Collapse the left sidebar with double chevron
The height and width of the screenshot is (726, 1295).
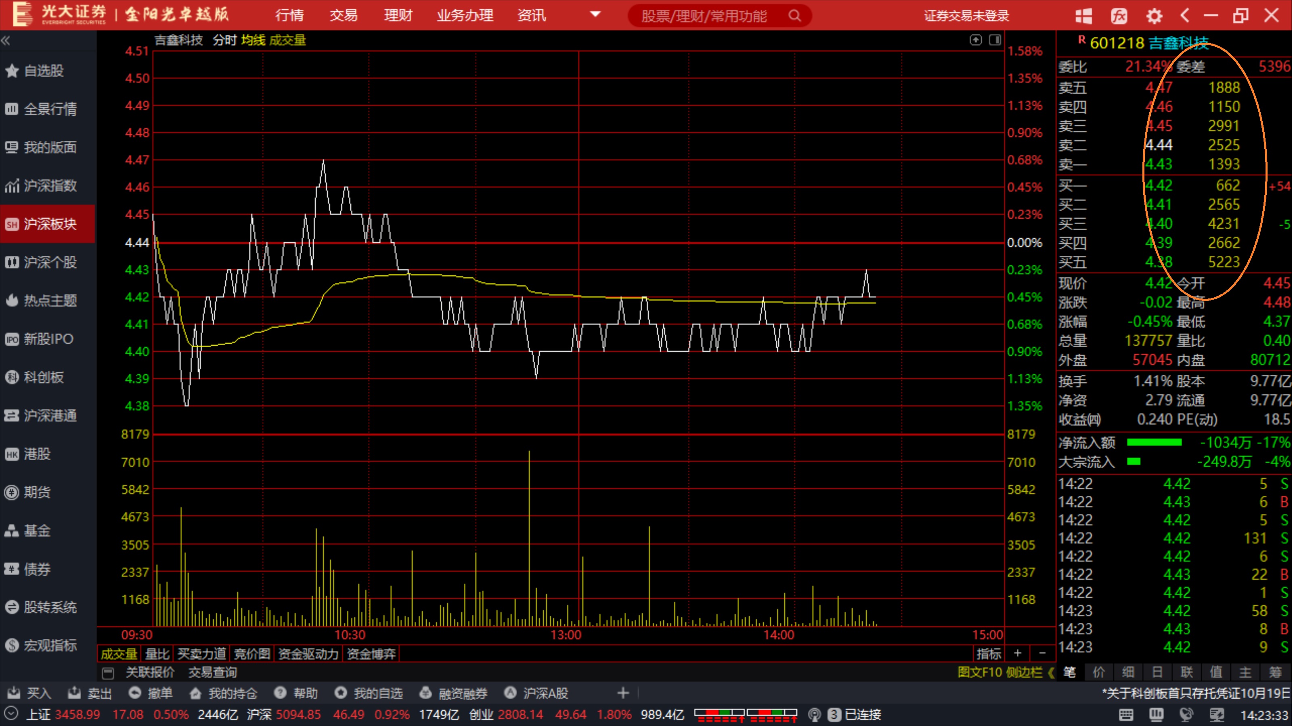click(6, 40)
